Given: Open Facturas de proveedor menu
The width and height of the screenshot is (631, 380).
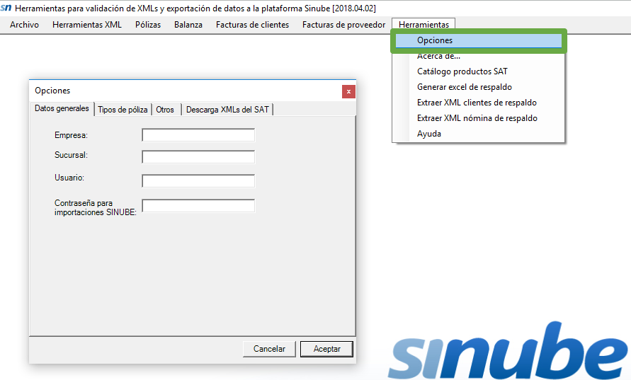Looking at the screenshot, I should point(343,25).
